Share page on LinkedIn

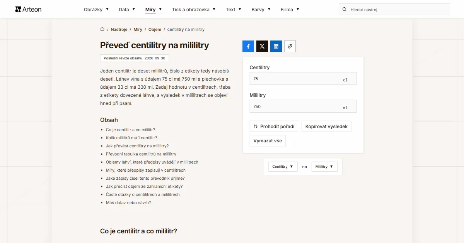(x=276, y=46)
